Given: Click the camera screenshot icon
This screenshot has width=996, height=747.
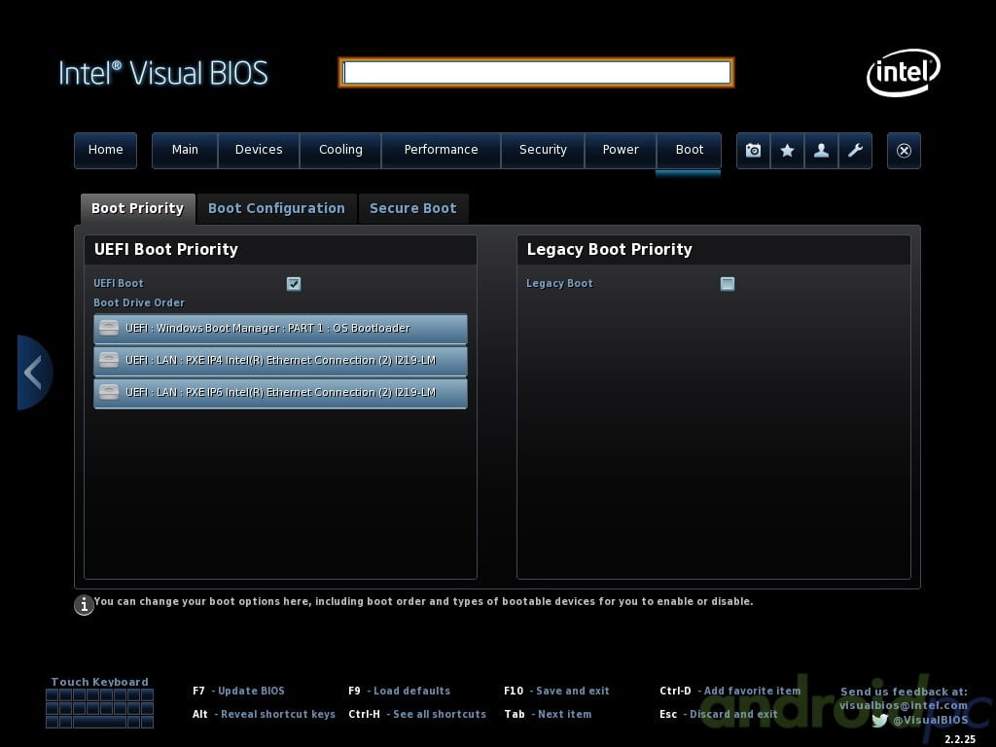Looking at the screenshot, I should click(x=753, y=151).
